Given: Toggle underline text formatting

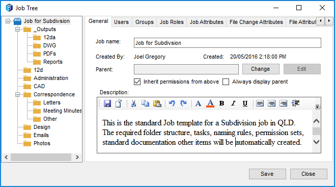Looking at the screenshot, I should (x=245, y=103).
